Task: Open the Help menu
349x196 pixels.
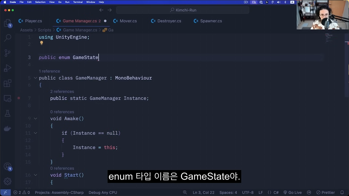Action: coord(101,2)
